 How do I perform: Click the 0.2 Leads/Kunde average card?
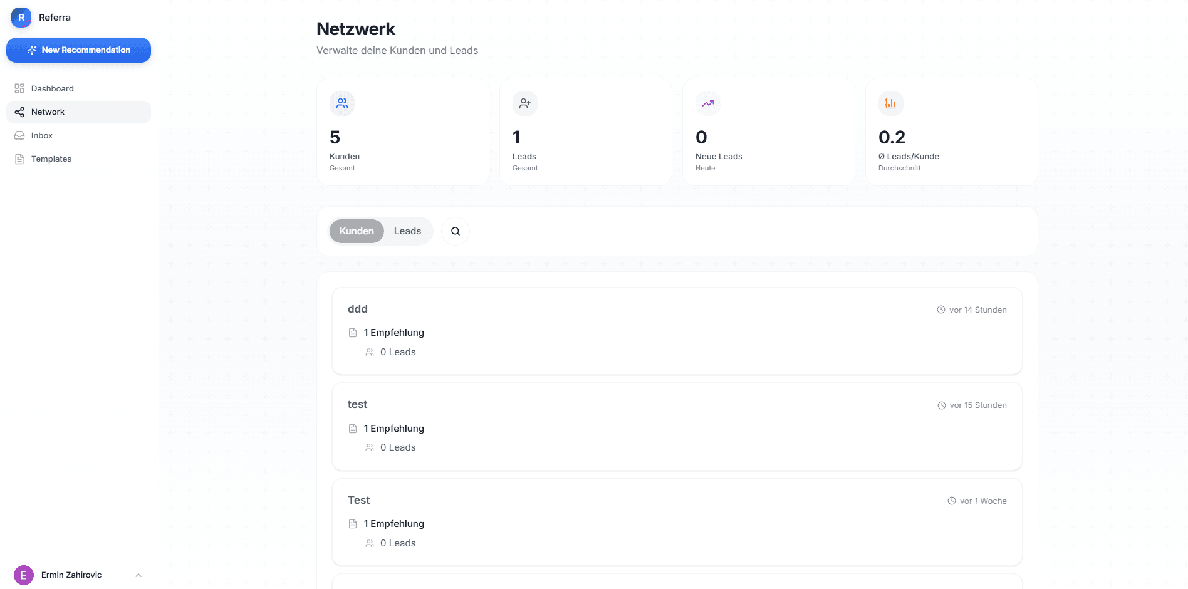coord(952,132)
